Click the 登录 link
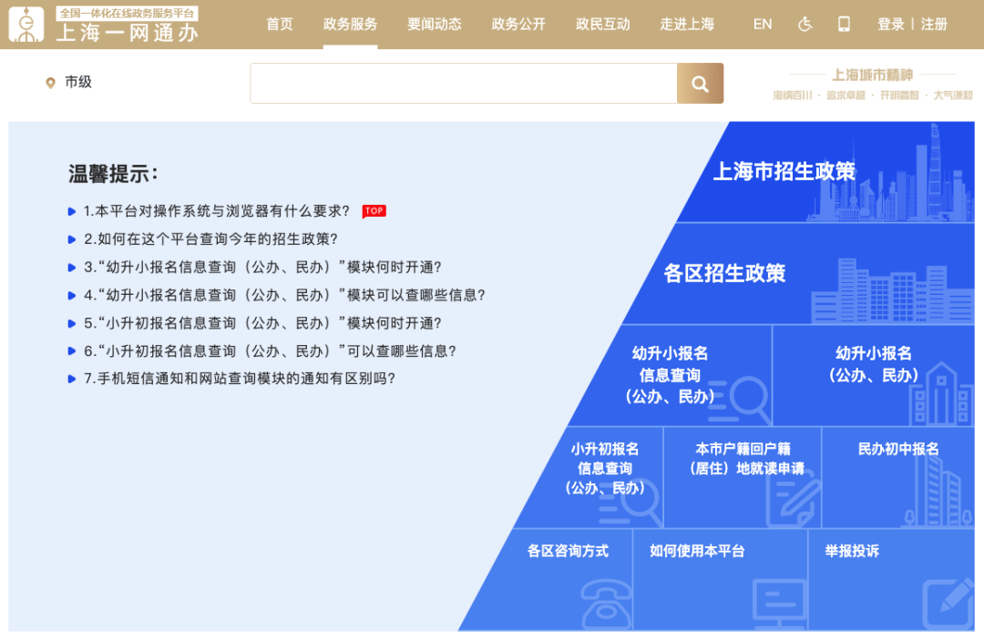The width and height of the screenshot is (984, 639). click(x=890, y=25)
